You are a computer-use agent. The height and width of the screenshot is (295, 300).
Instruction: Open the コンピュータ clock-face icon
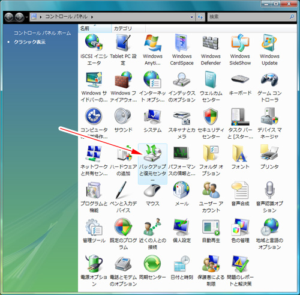[x=94, y=116]
